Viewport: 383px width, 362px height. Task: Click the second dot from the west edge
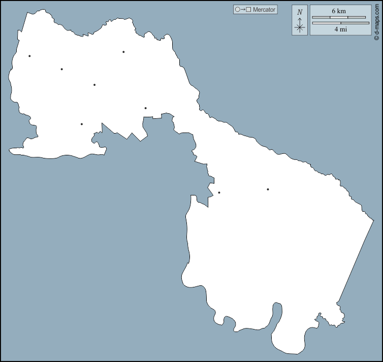(x=61, y=69)
